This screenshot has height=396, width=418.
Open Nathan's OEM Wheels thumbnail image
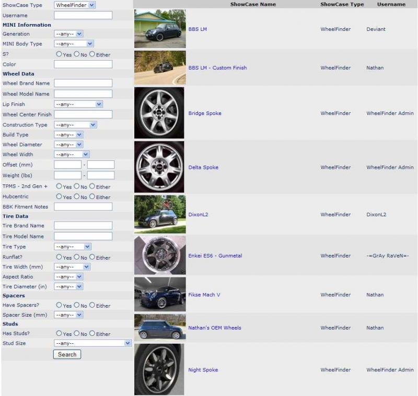[x=159, y=328]
